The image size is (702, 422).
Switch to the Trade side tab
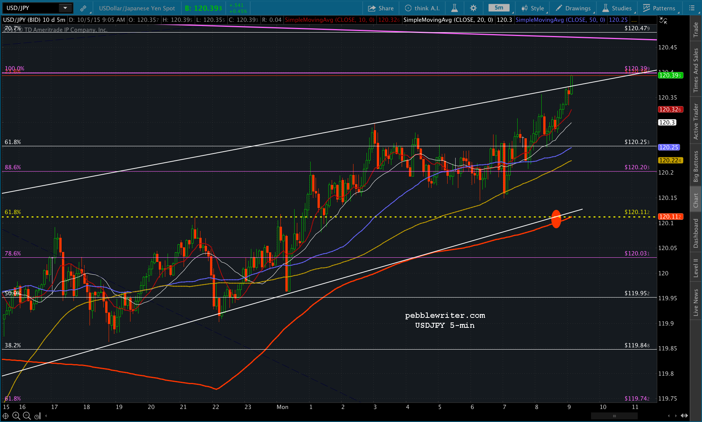coord(696,30)
